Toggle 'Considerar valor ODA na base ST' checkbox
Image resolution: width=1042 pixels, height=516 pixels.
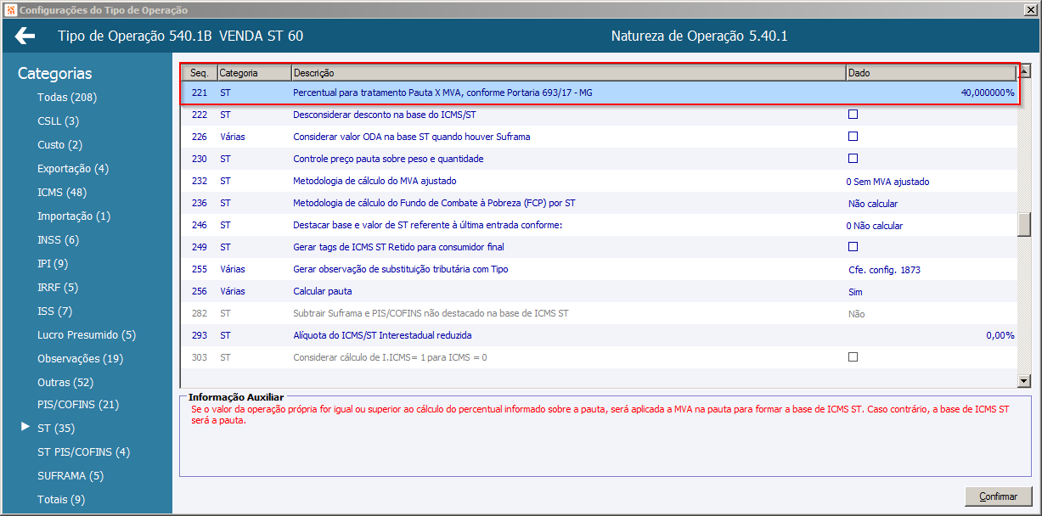click(853, 136)
